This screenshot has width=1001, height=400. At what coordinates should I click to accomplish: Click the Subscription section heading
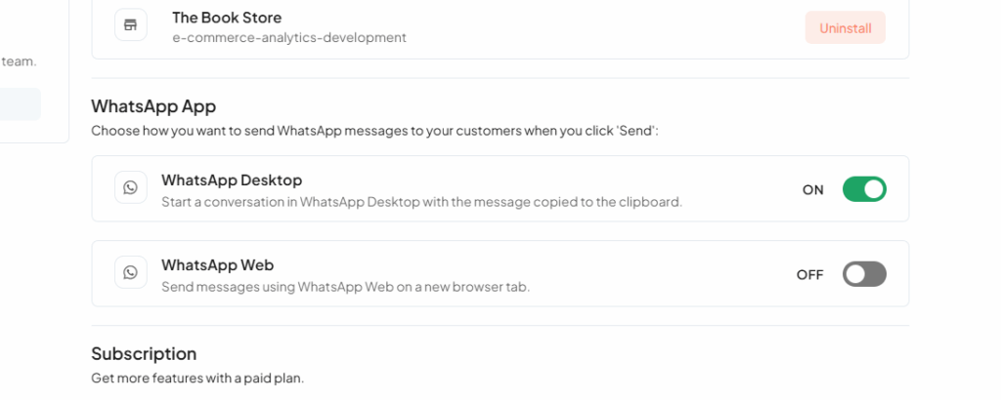[144, 353]
